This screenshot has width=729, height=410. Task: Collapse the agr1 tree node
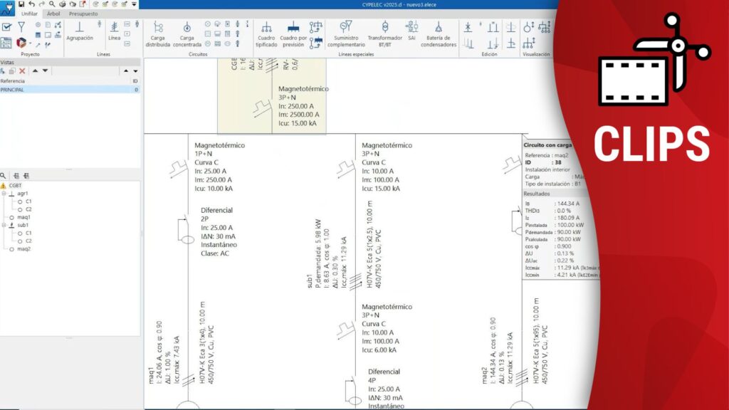pos(4,193)
